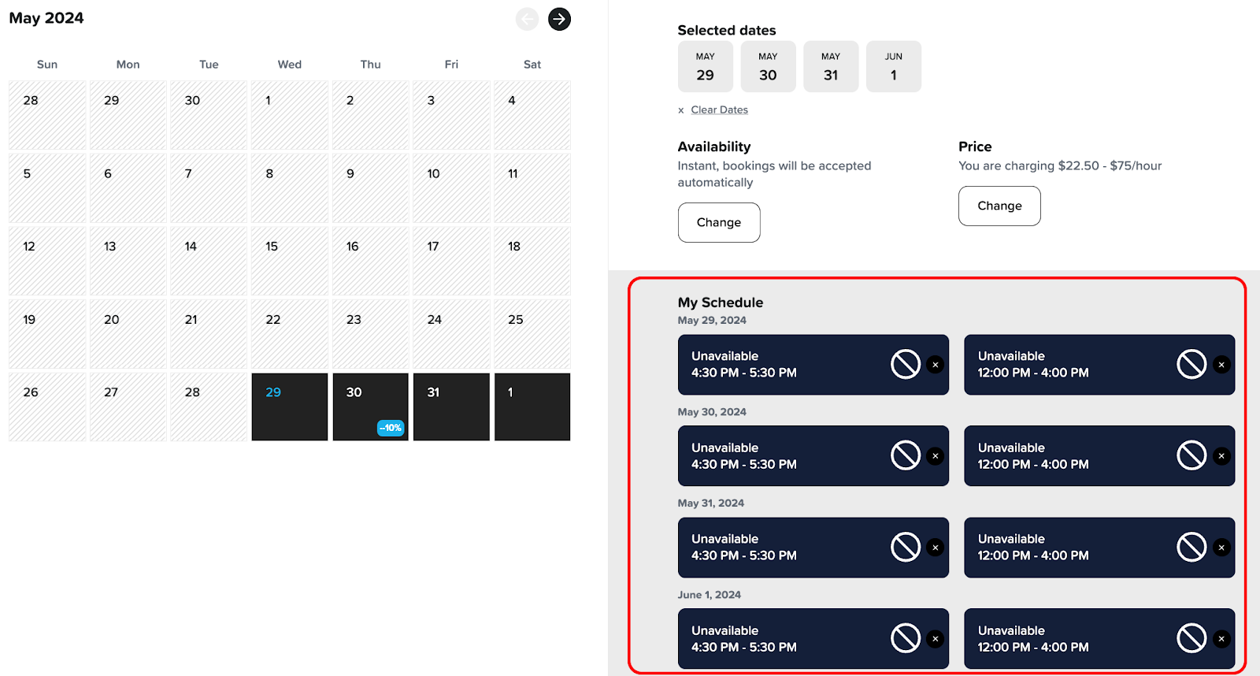1260x676 pixels.
Task: Click the Clear Dates link
Action: pos(719,110)
